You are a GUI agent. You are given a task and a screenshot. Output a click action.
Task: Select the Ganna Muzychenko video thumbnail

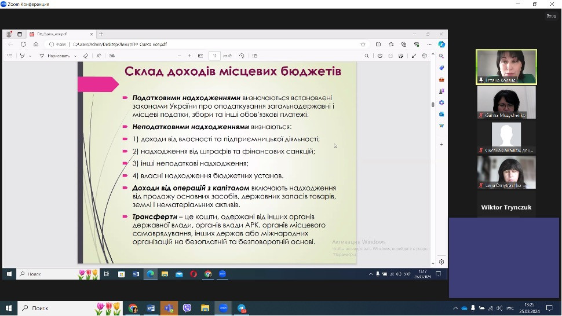click(x=506, y=102)
